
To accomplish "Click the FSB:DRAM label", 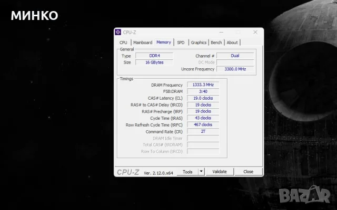I will [x=173, y=91].
